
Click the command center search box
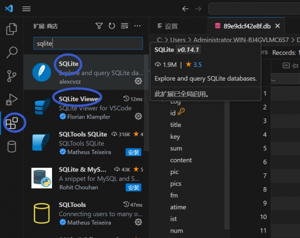254,8
